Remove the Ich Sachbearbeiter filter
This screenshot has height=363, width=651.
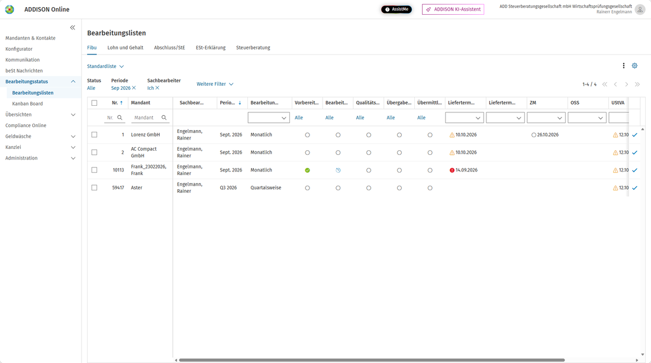tap(157, 88)
